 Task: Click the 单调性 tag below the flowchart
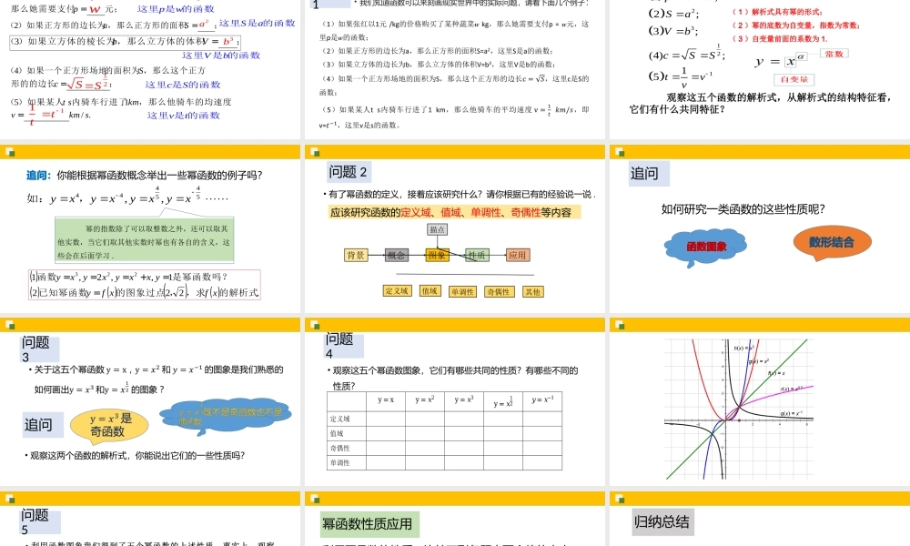click(x=462, y=292)
